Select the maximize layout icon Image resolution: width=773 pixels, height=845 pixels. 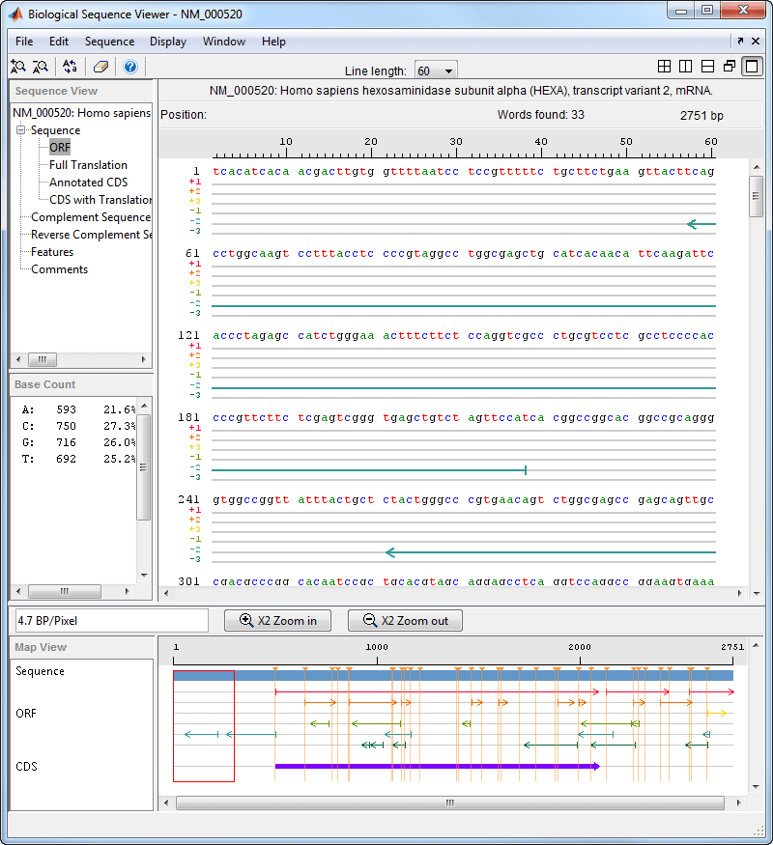tap(752, 67)
